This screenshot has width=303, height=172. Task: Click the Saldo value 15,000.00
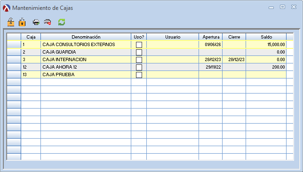[266, 44]
